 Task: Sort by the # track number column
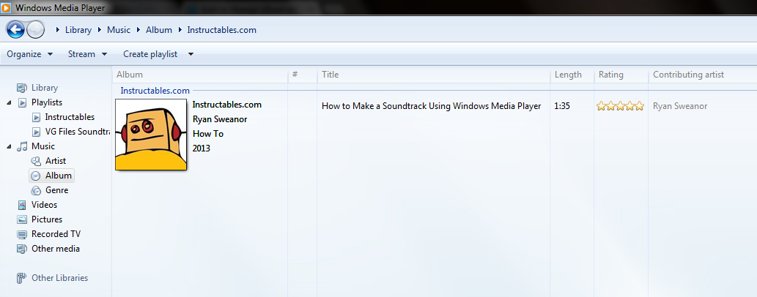click(303, 75)
